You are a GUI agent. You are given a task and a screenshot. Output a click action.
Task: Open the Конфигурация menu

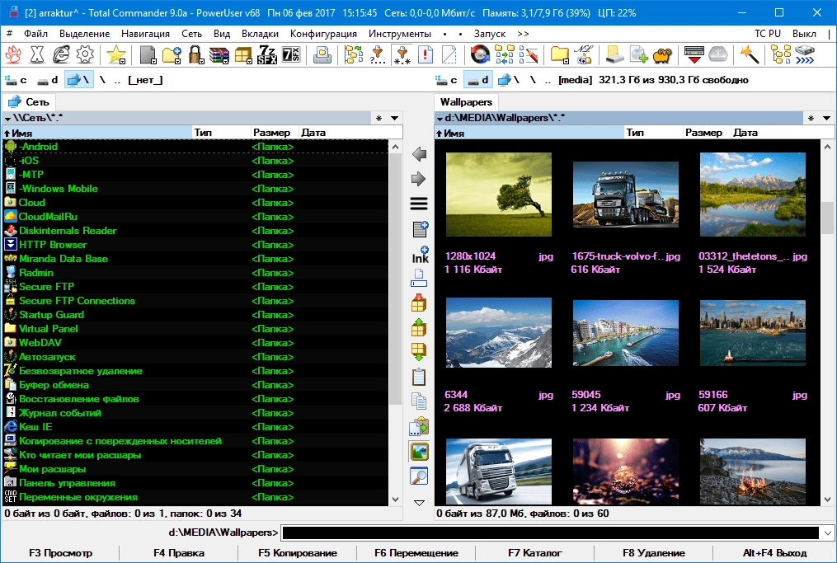click(323, 34)
